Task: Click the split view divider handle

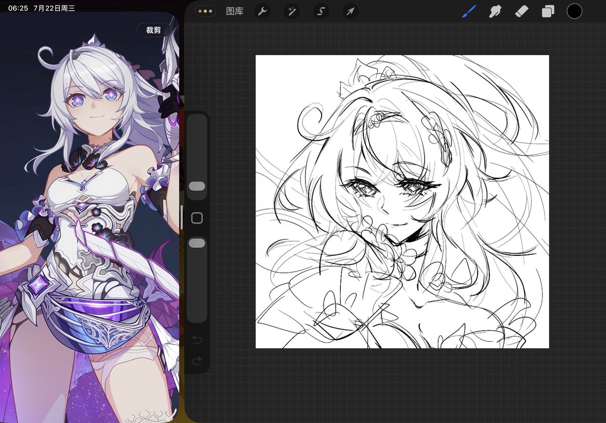Action: [181, 218]
